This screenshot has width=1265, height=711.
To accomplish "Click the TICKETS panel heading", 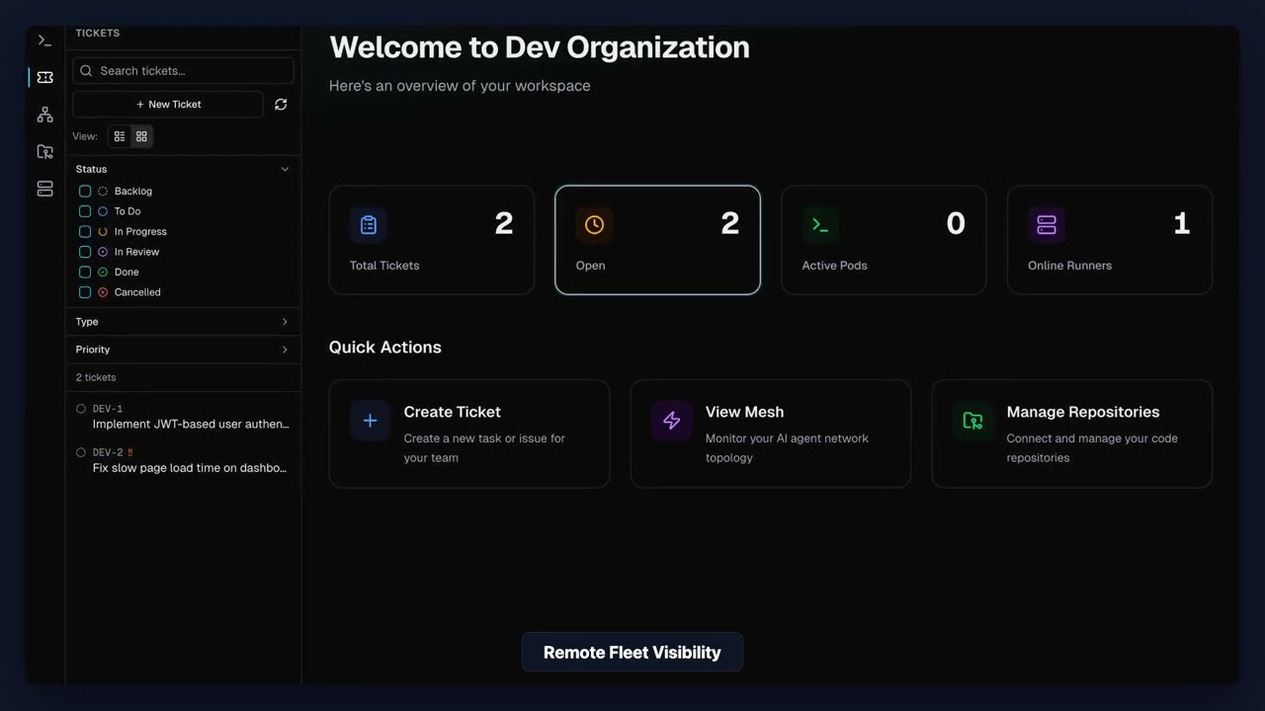I will point(98,33).
